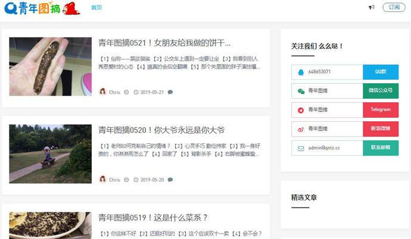This screenshot has width=411, height=239.
Task: Click the 订阅 subscribe button
Action: (x=394, y=7)
